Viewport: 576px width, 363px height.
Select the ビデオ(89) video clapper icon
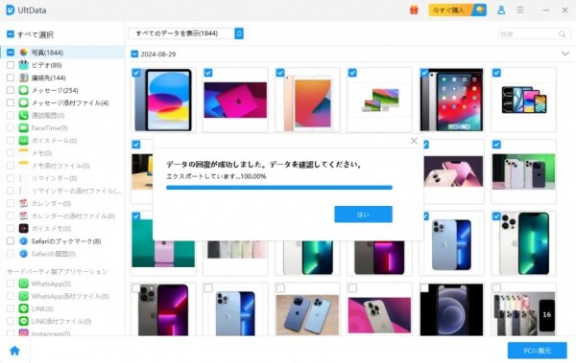[23, 65]
